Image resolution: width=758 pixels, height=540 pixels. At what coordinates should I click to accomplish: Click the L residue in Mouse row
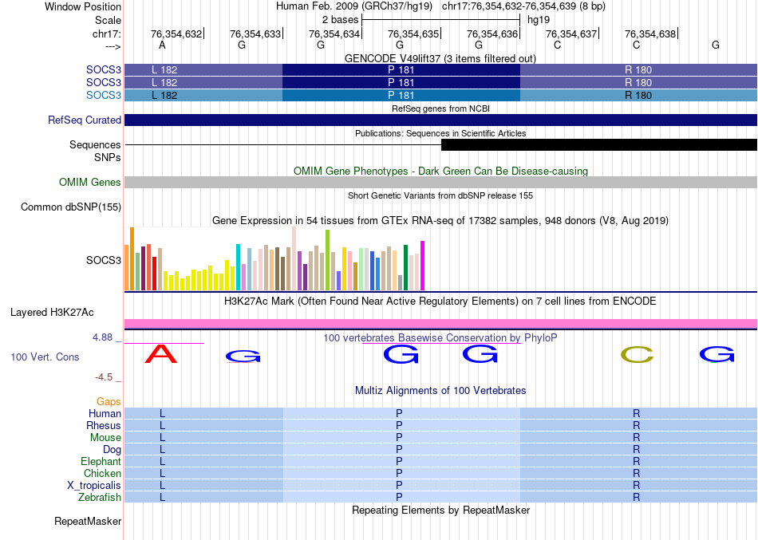coord(163,438)
